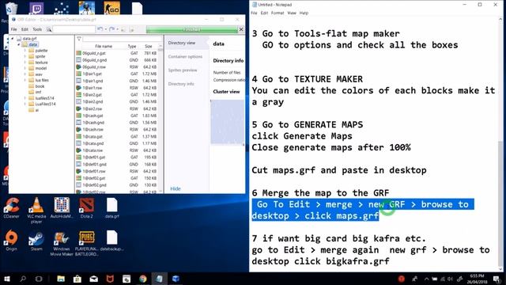Open Task View in taskbar
This screenshot has width=506, height=285.
[x=39, y=279]
